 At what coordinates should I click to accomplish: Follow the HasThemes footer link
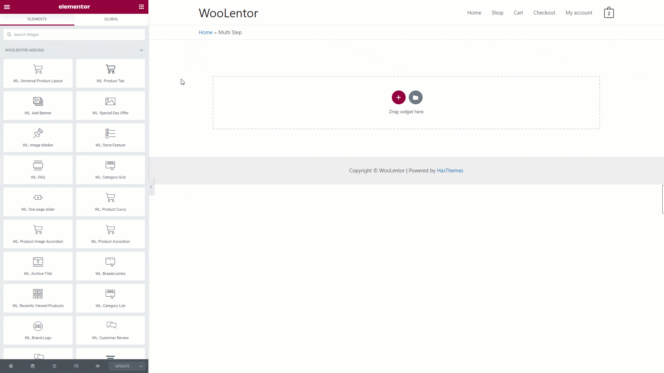[x=450, y=171]
